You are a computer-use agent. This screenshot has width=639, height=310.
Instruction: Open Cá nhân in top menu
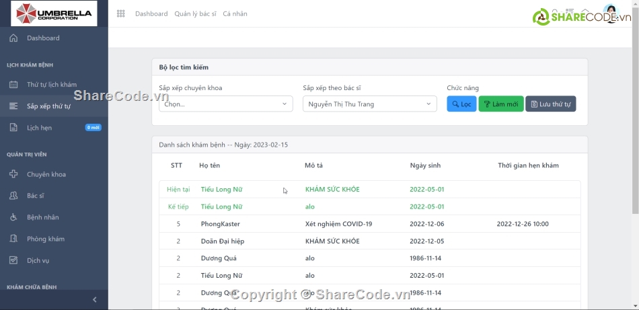235,13
